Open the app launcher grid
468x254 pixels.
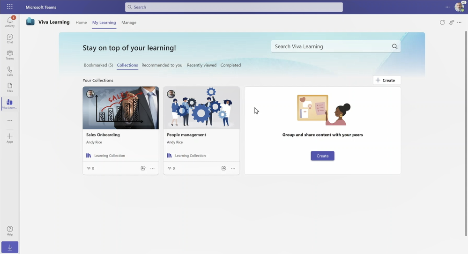[10, 7]
